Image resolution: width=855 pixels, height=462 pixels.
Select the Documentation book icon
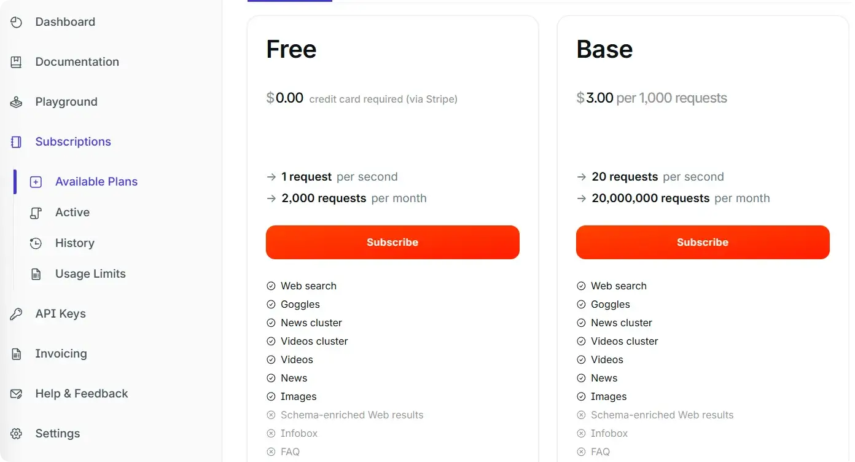pyautogui.click(x=15, y=61)
